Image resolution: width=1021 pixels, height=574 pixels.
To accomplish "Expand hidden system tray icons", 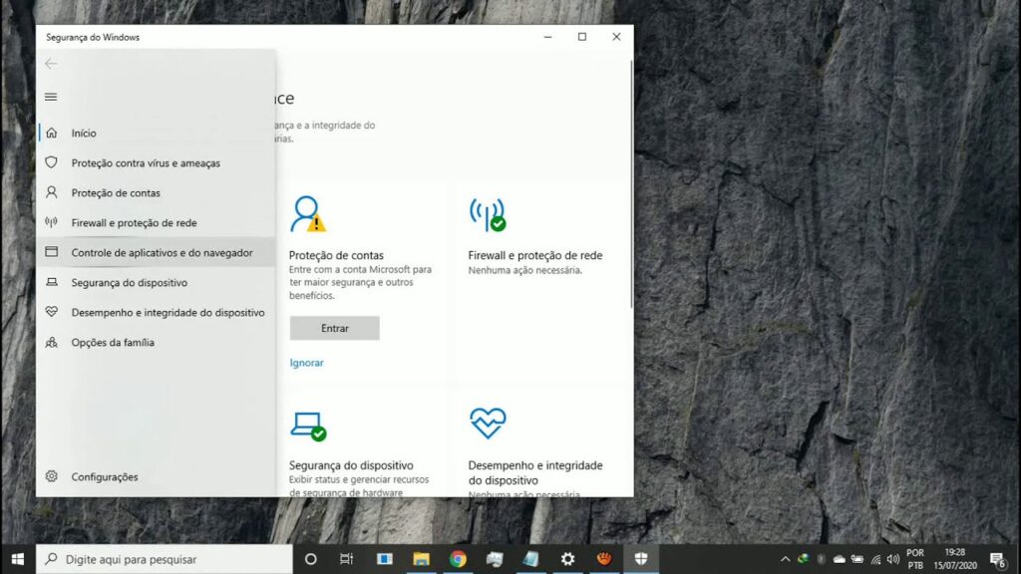I will pyautogui.click(x=786, y=559).
